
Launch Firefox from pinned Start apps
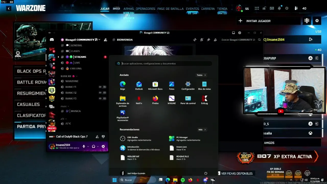[x=155, y=100]
